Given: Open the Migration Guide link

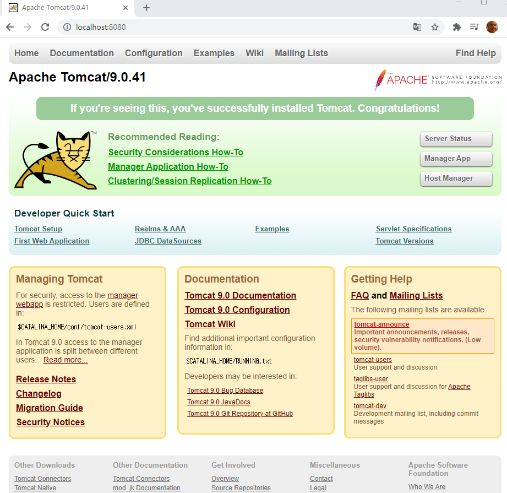Looking at the screenshot, I should click(x=50, y=408).
